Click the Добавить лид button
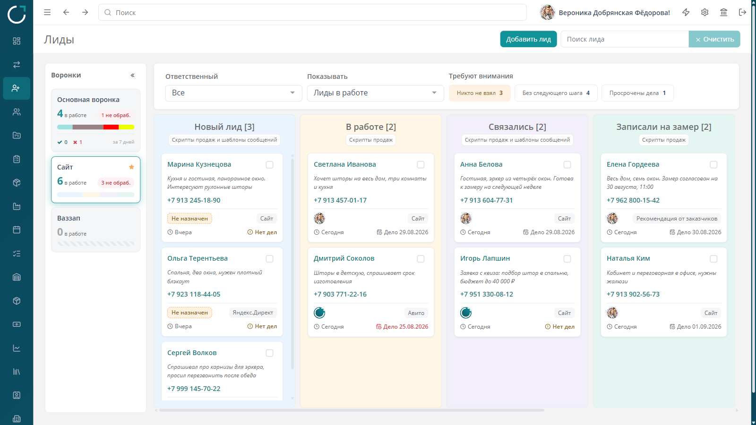Viewport: 756px width, 425px height. pyautogui.click(x=528, y=39)
